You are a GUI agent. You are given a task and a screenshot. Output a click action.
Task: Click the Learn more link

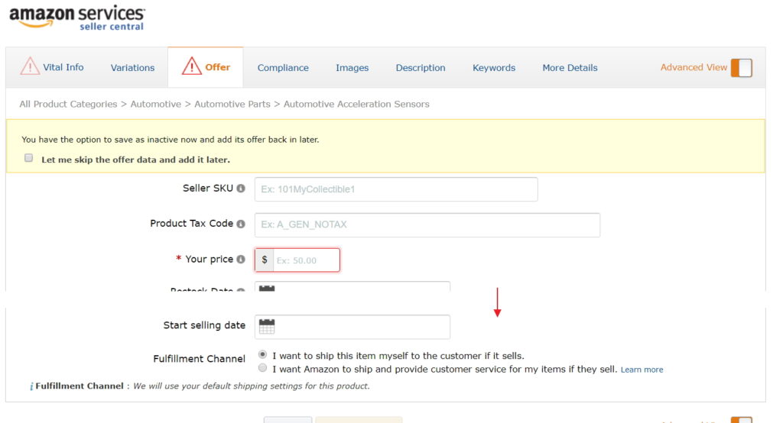click(642, 370)
